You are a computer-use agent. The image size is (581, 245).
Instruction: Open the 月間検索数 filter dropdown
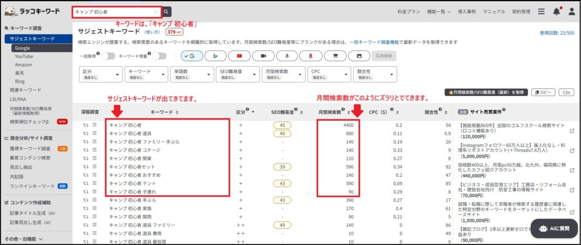pos(283,74)
